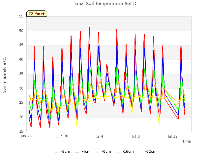Viewport: 211px width, 158px height.
Task: Click the 25 y-axis tick label
Action: (x=21, y=103)
